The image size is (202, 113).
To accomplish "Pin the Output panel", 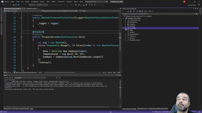I will click(118, 75).
